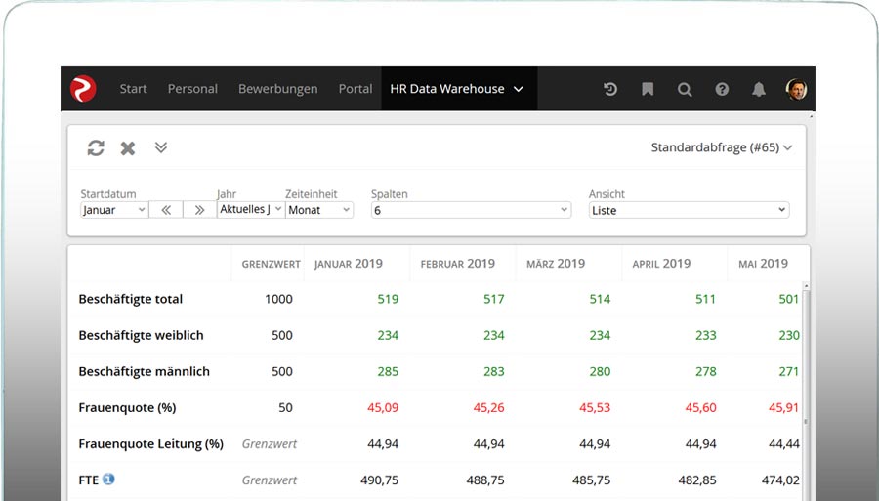This screenshot has height=501, width=879.
Task: Click the April value 511
Action: [x=706, y=299]
